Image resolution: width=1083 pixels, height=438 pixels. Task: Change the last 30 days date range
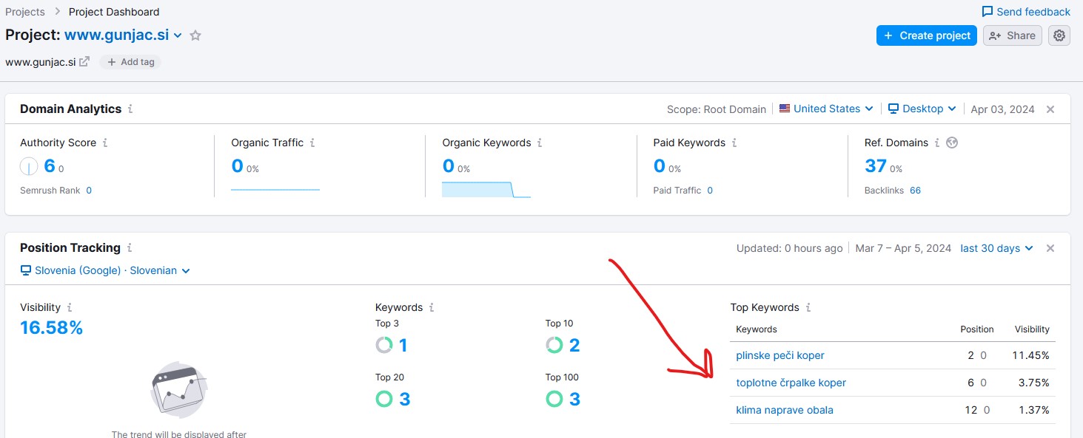[x=996, y=248]
